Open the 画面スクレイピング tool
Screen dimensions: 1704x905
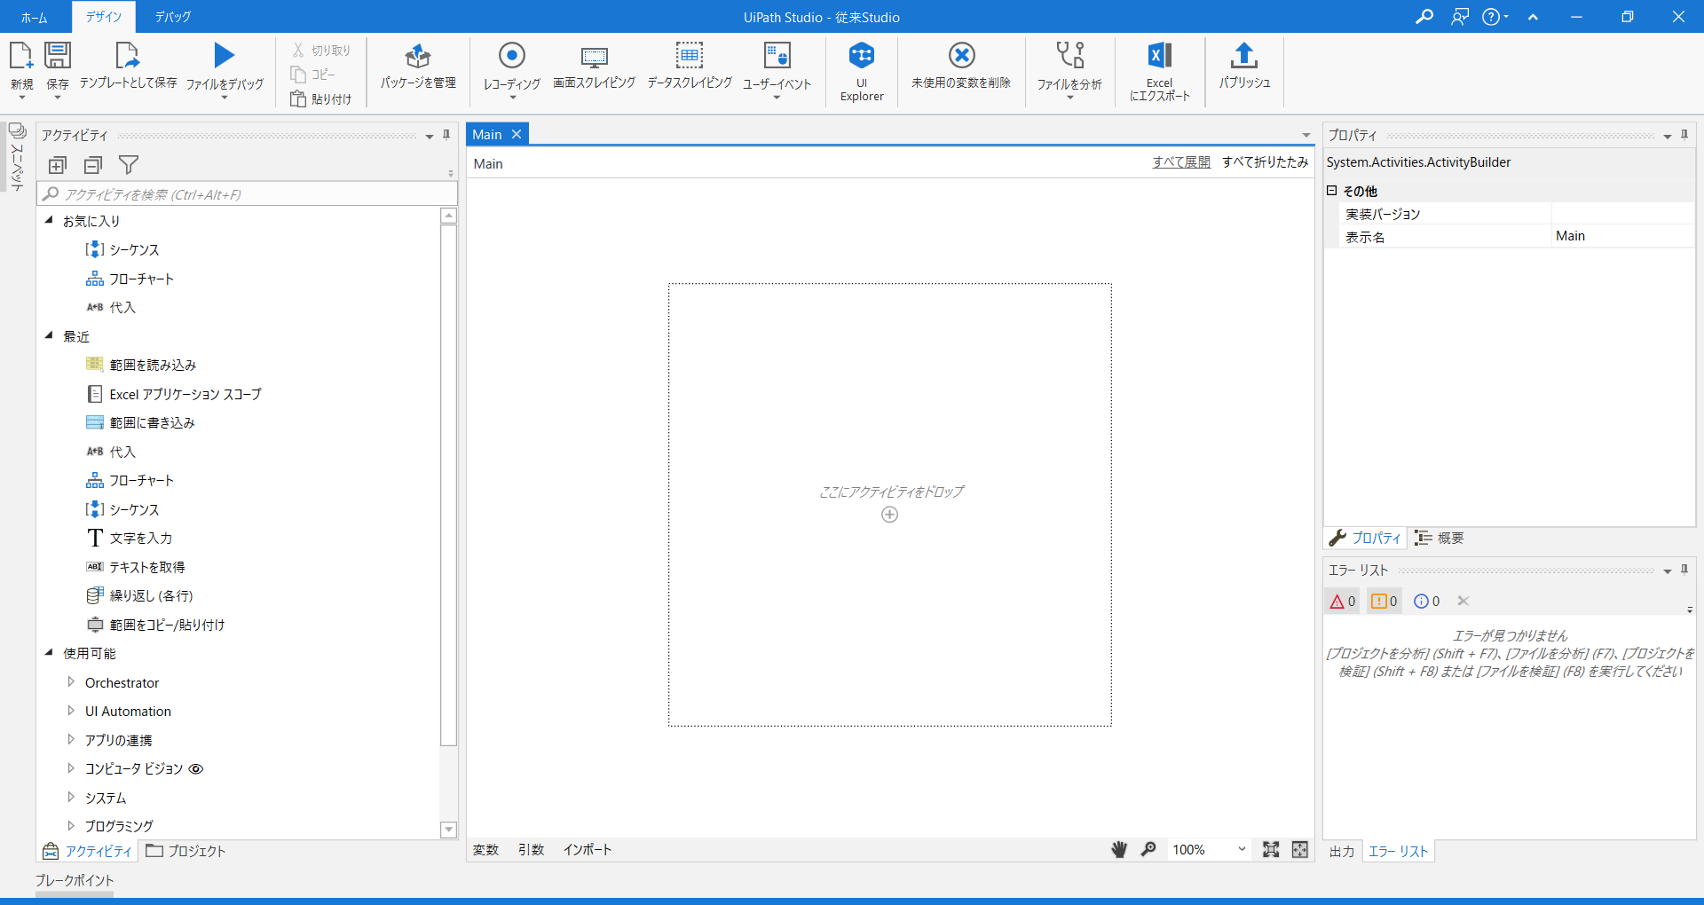click(x=593, y=71)
